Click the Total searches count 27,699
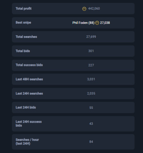Screen dimensions: 143x153 [x=91, y=37]
